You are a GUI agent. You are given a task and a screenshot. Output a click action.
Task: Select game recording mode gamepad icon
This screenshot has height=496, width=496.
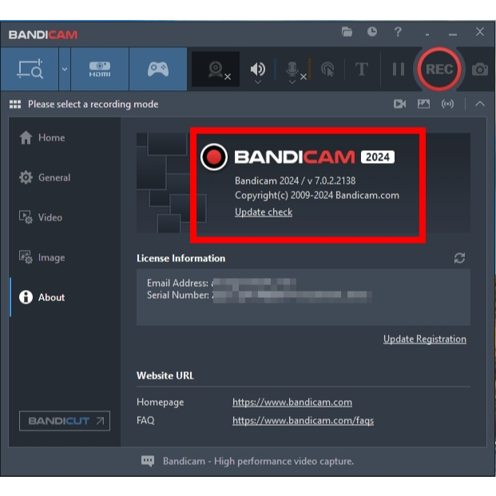pos(158,69)
